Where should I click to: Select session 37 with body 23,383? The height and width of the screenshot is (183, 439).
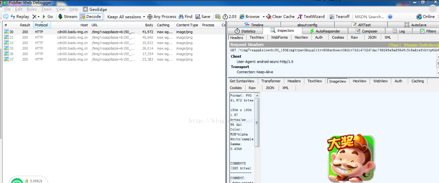coord(113,59)
